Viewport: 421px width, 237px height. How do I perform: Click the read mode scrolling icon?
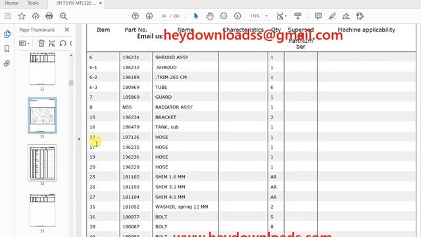coord(298,16)
